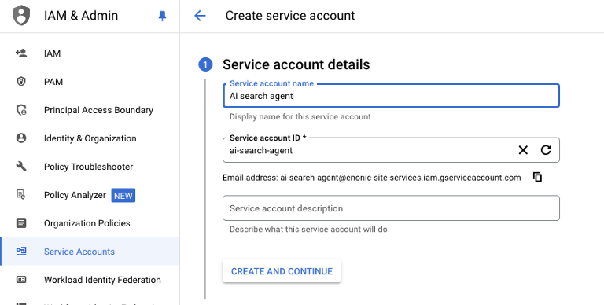The width and height of the screenshot is (604, 305).
Task: Click the Workload Identity Federation icon
Action: pyautogui.click(x=21, y=280)
